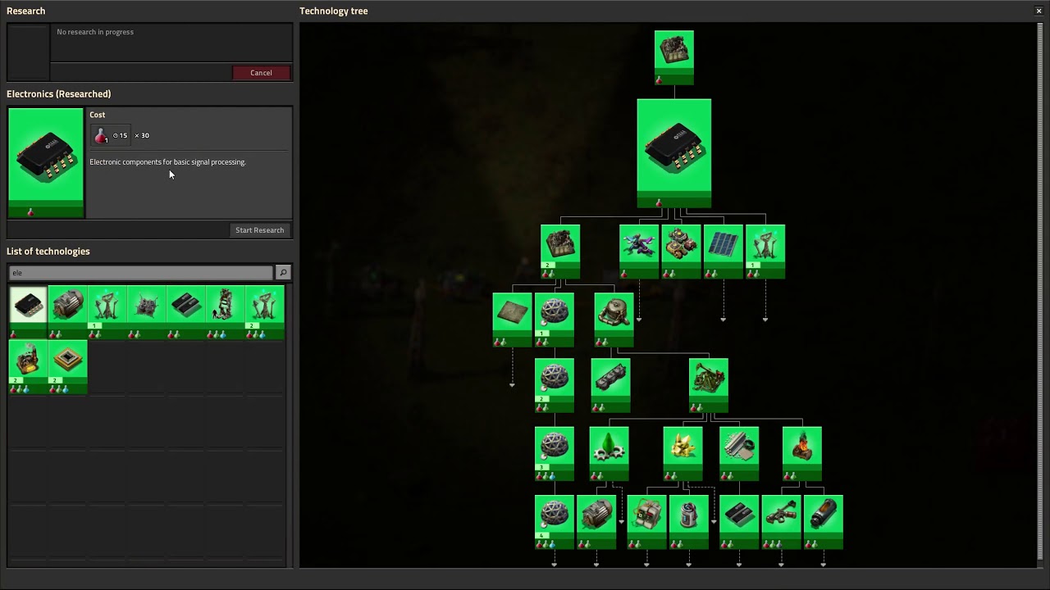
Task: Open the lab dome Research speed 2 node
Action: pyautogui.click(x=555, y=385)
